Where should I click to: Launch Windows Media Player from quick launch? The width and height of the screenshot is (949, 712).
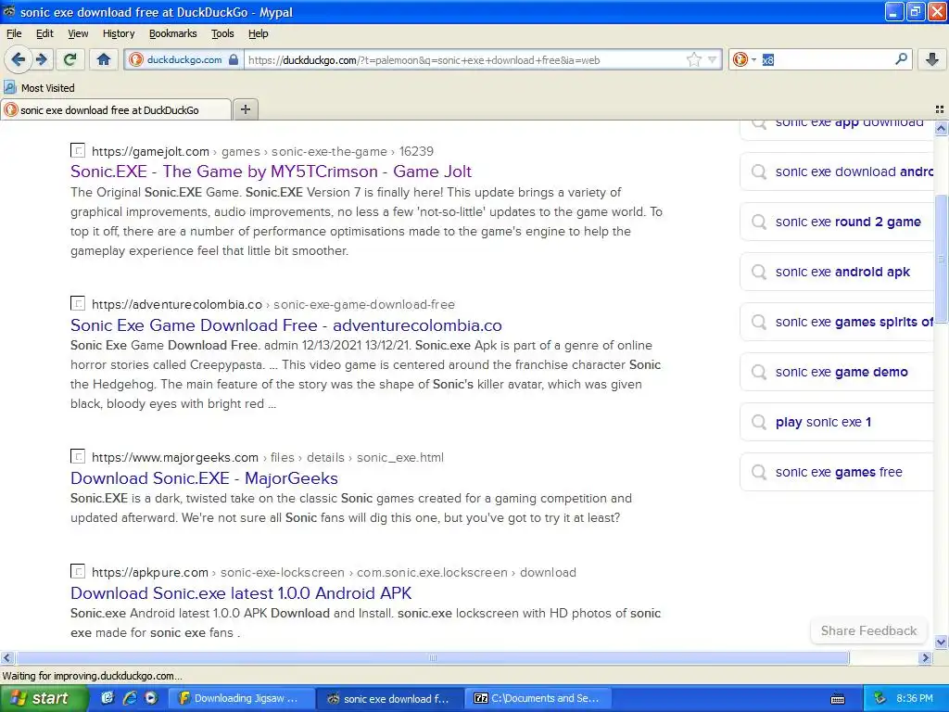coord(151,698)
